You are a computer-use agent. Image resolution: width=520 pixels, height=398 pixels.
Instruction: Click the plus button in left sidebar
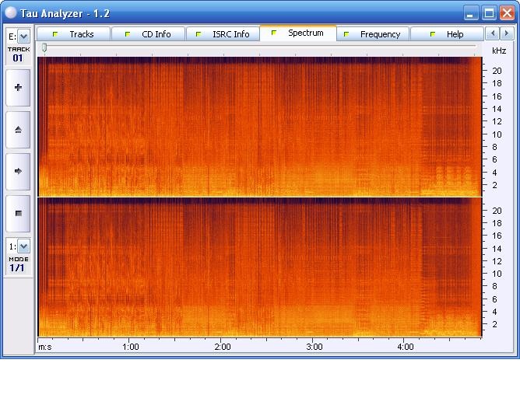[x=18, y=88]
